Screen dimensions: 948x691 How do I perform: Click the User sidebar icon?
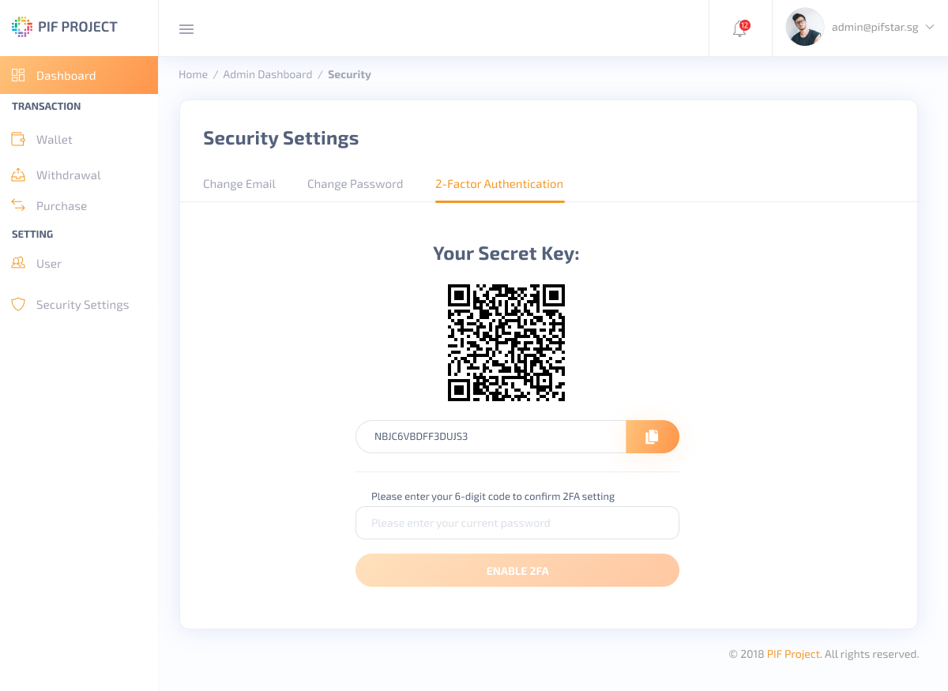click(18, 263)
